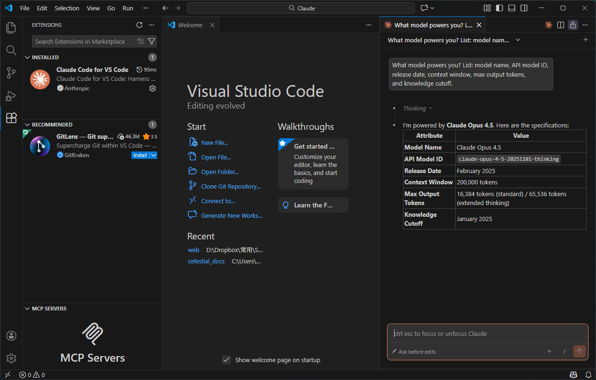Toggle the Ask before edits mode
Image resolution: width=596 pixels, height=380 pixels.
coord(414,352)
